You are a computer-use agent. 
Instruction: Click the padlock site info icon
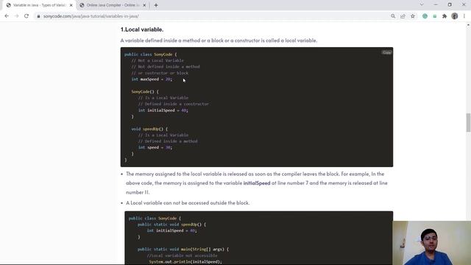click(38, 16)
